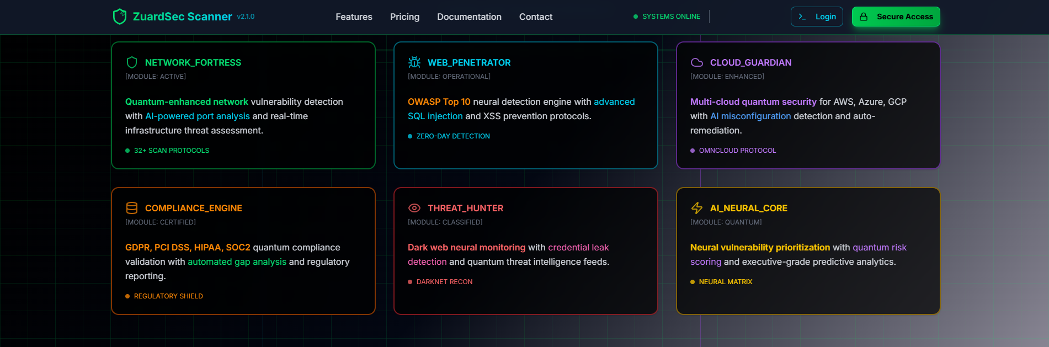
Task: Click the green dot before 32+ SCAN PROTOCOLS
Action: (x=127, y=151)
